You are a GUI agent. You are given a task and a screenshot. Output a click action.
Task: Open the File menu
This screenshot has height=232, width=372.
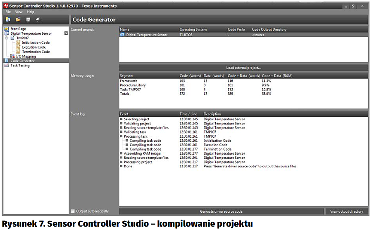tap(8, 12)
